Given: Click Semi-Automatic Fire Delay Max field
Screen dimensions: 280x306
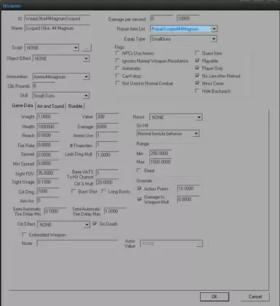Looking at the screenshot, I should click(115, 211).
